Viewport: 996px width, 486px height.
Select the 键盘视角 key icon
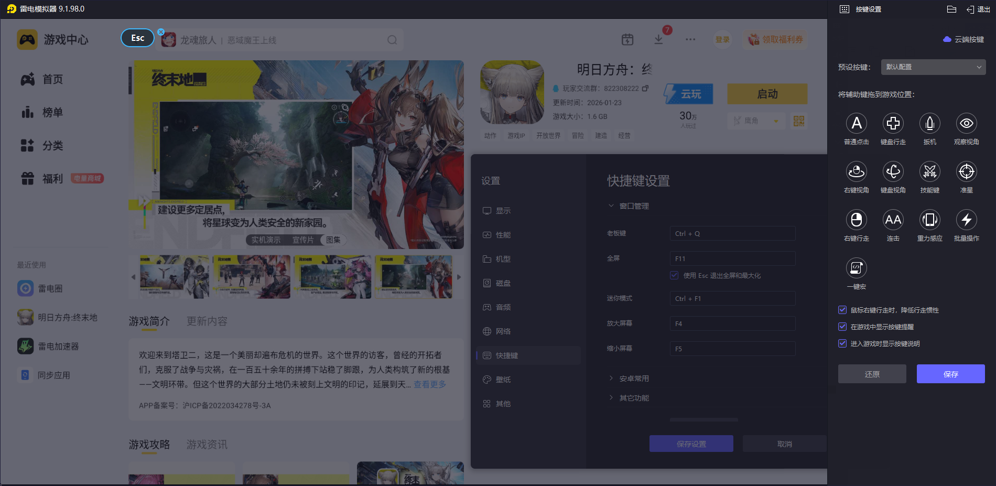[893, 171]
